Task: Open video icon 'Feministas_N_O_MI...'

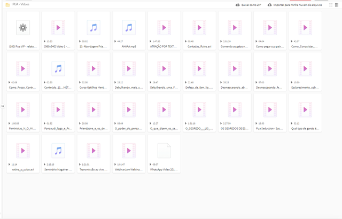Action: tap(23, 109)
